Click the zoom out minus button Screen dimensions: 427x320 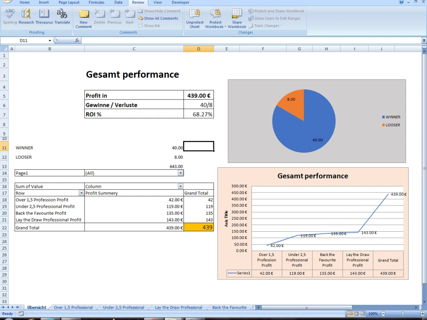383,314
